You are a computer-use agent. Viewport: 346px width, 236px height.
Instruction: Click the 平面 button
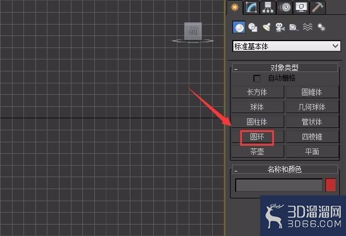pyautogui.click(x=312, y=151)
